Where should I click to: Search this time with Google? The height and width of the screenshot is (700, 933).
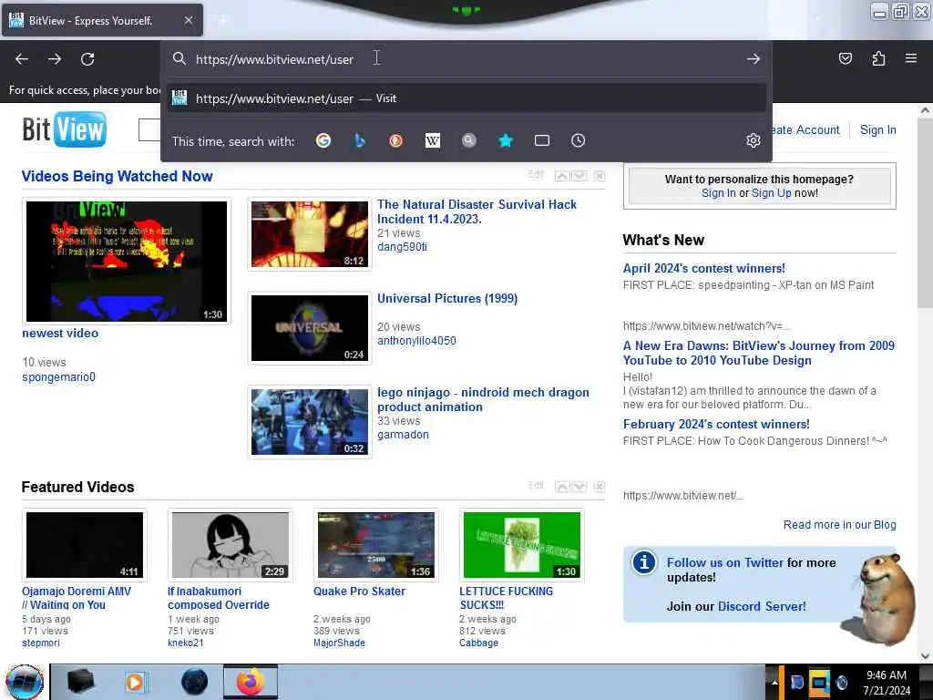click(x=323, y=141)
